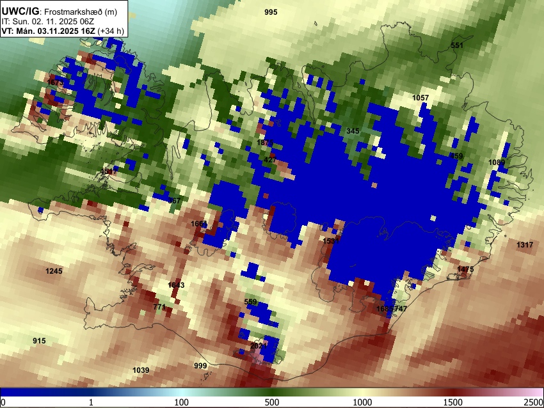
Task: Pick the map value 1531
Action: coord(331,240)
